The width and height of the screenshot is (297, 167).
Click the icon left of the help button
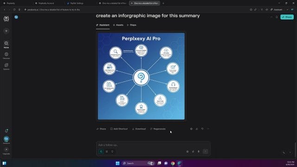click(x=284, y=153)
